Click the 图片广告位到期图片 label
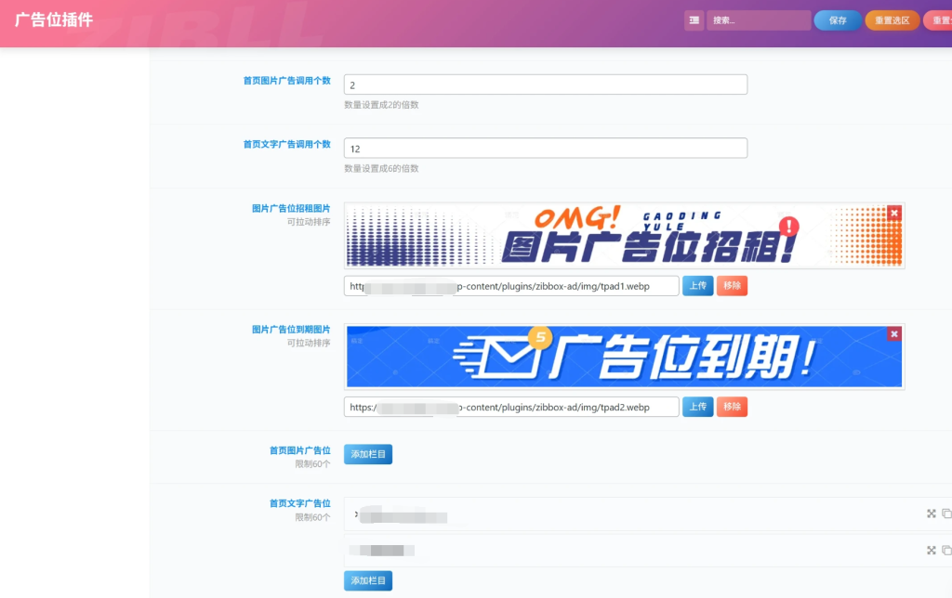The width and height of the screenshot is (952, 598). click(x=291, y=330)
